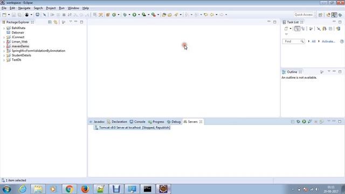Open Firefox from the taskbar
345x194 pixels.
(85, 189)
